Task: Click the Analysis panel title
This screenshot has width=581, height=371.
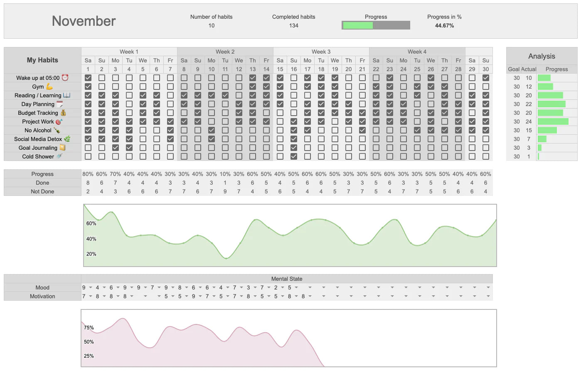Action: click(541, 56)
